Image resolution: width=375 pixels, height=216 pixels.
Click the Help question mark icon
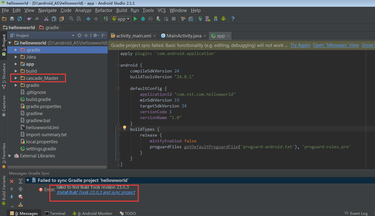[233, 19]
